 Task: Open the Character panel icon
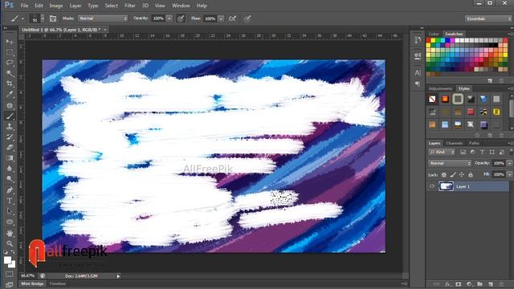click(x=418, y=72)
